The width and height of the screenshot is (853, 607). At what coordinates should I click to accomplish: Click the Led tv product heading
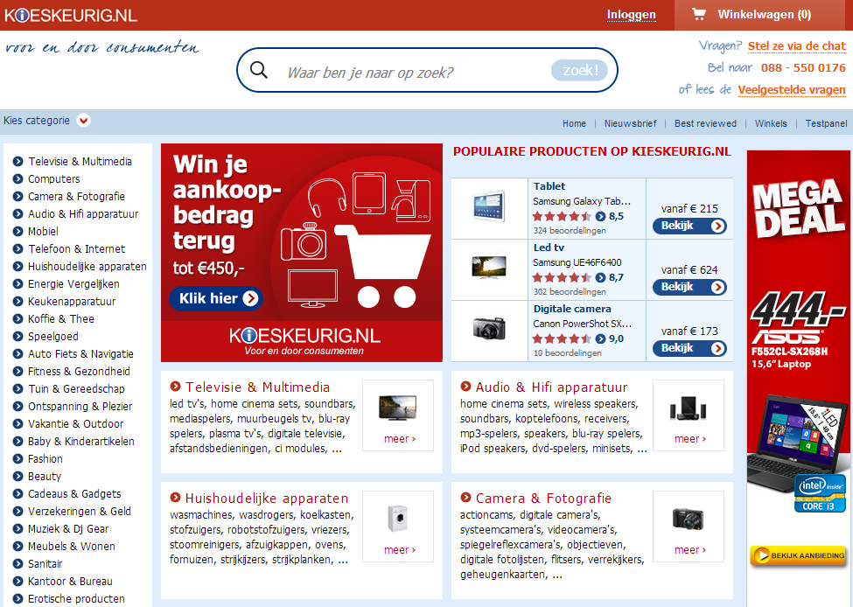pos(549,248)
